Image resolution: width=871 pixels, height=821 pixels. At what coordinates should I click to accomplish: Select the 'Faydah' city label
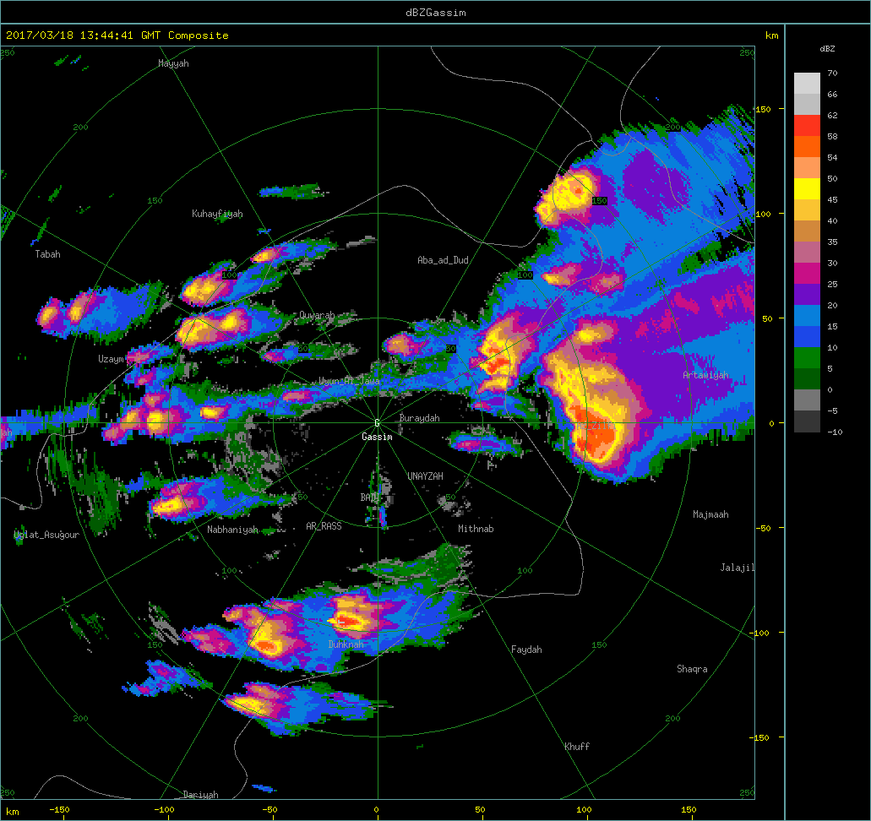526,650
